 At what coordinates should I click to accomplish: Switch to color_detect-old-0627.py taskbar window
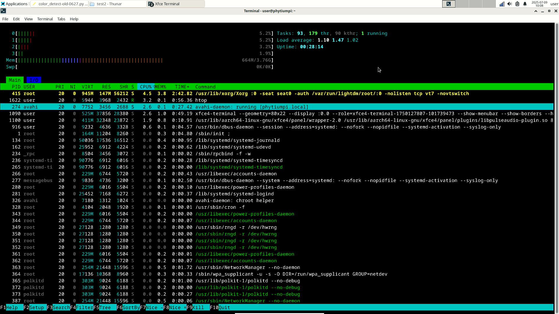[60, 4]
